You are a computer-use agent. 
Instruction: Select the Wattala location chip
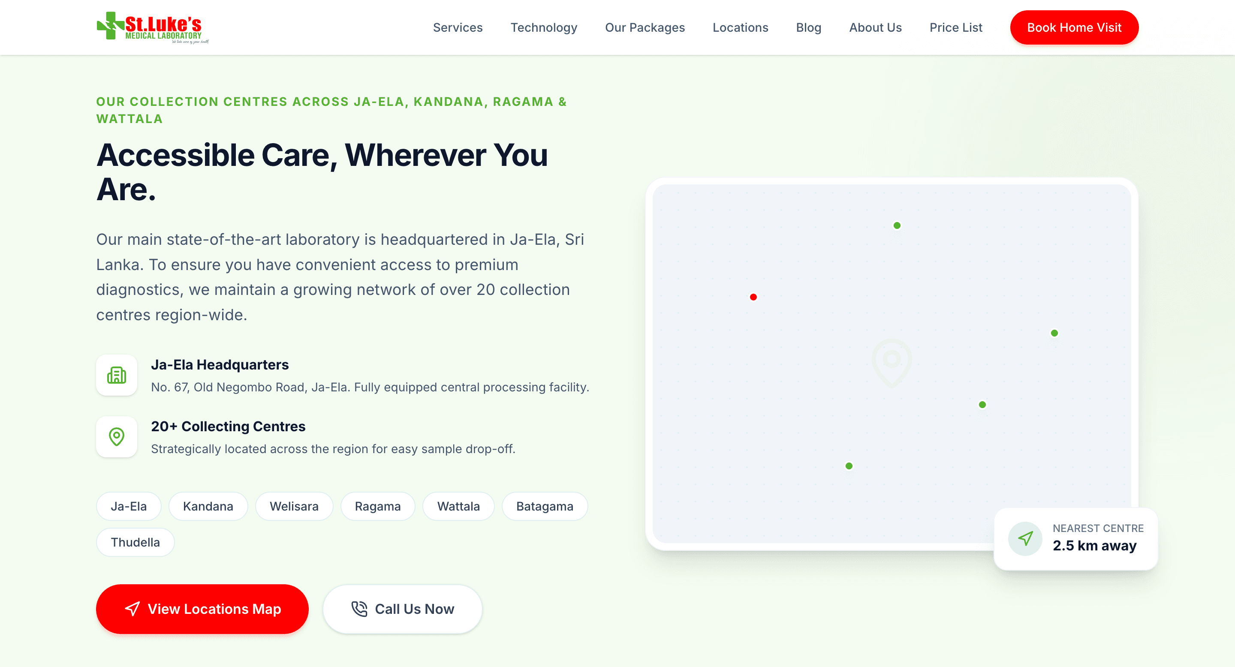(458, 506)
